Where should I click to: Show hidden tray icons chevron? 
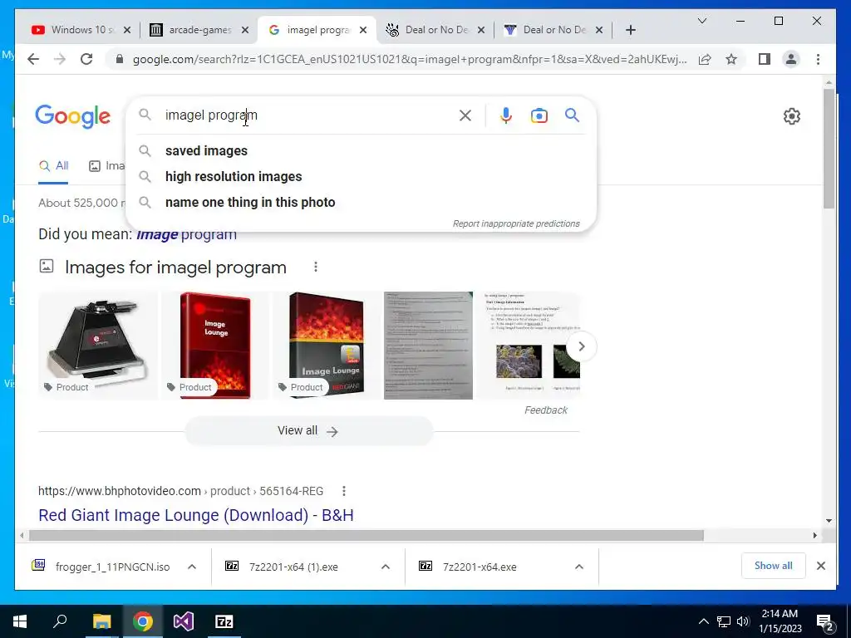703,621
